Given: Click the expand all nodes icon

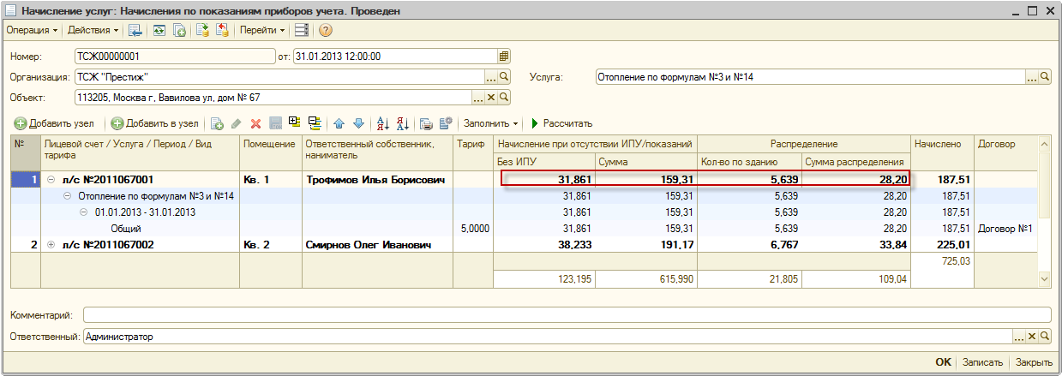Looking at the screenshot, I should (x=295, y=123).
